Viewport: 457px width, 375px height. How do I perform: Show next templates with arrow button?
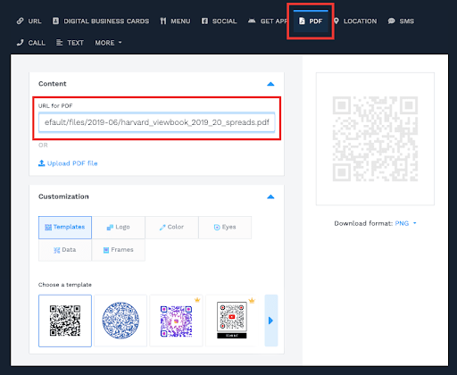271,321
